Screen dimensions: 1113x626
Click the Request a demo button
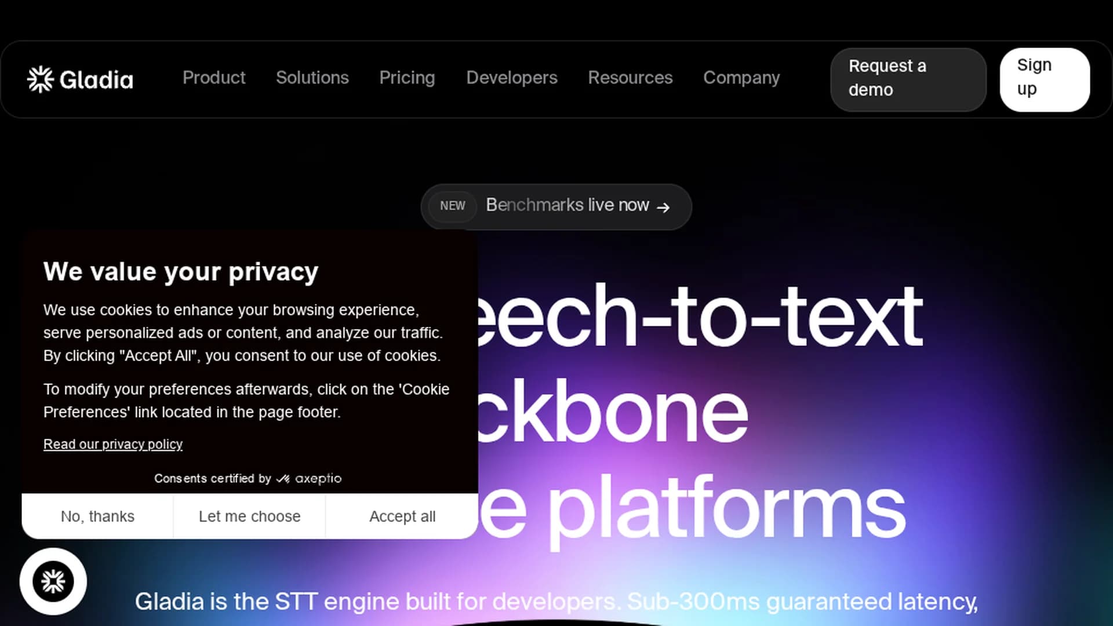coord(908,79)
